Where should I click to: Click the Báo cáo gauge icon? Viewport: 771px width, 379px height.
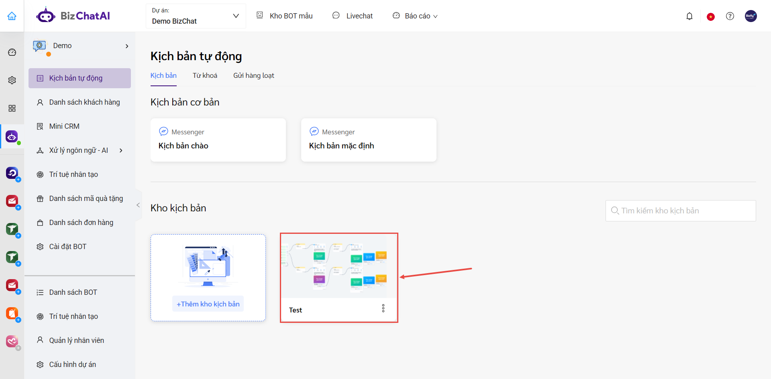(x=396, y=15)
